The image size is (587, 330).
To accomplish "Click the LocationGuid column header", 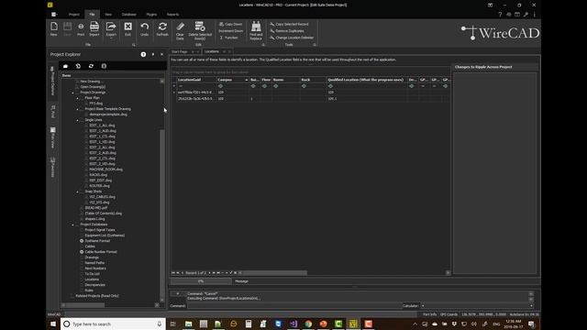I will 196,80.
